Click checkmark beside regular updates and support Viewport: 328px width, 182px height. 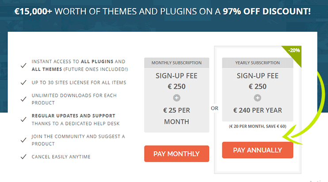pos(23,120)
